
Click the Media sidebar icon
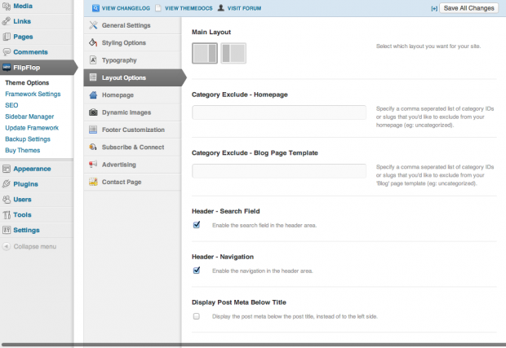coord(7,7)
